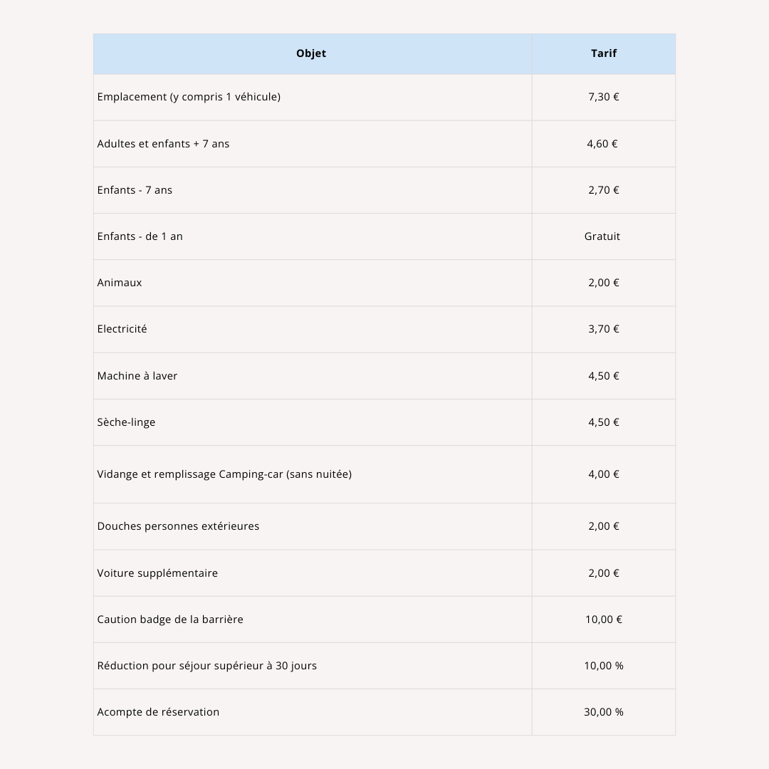
Task: Click the 4,00 € price cell
Action: pos(604,474)
